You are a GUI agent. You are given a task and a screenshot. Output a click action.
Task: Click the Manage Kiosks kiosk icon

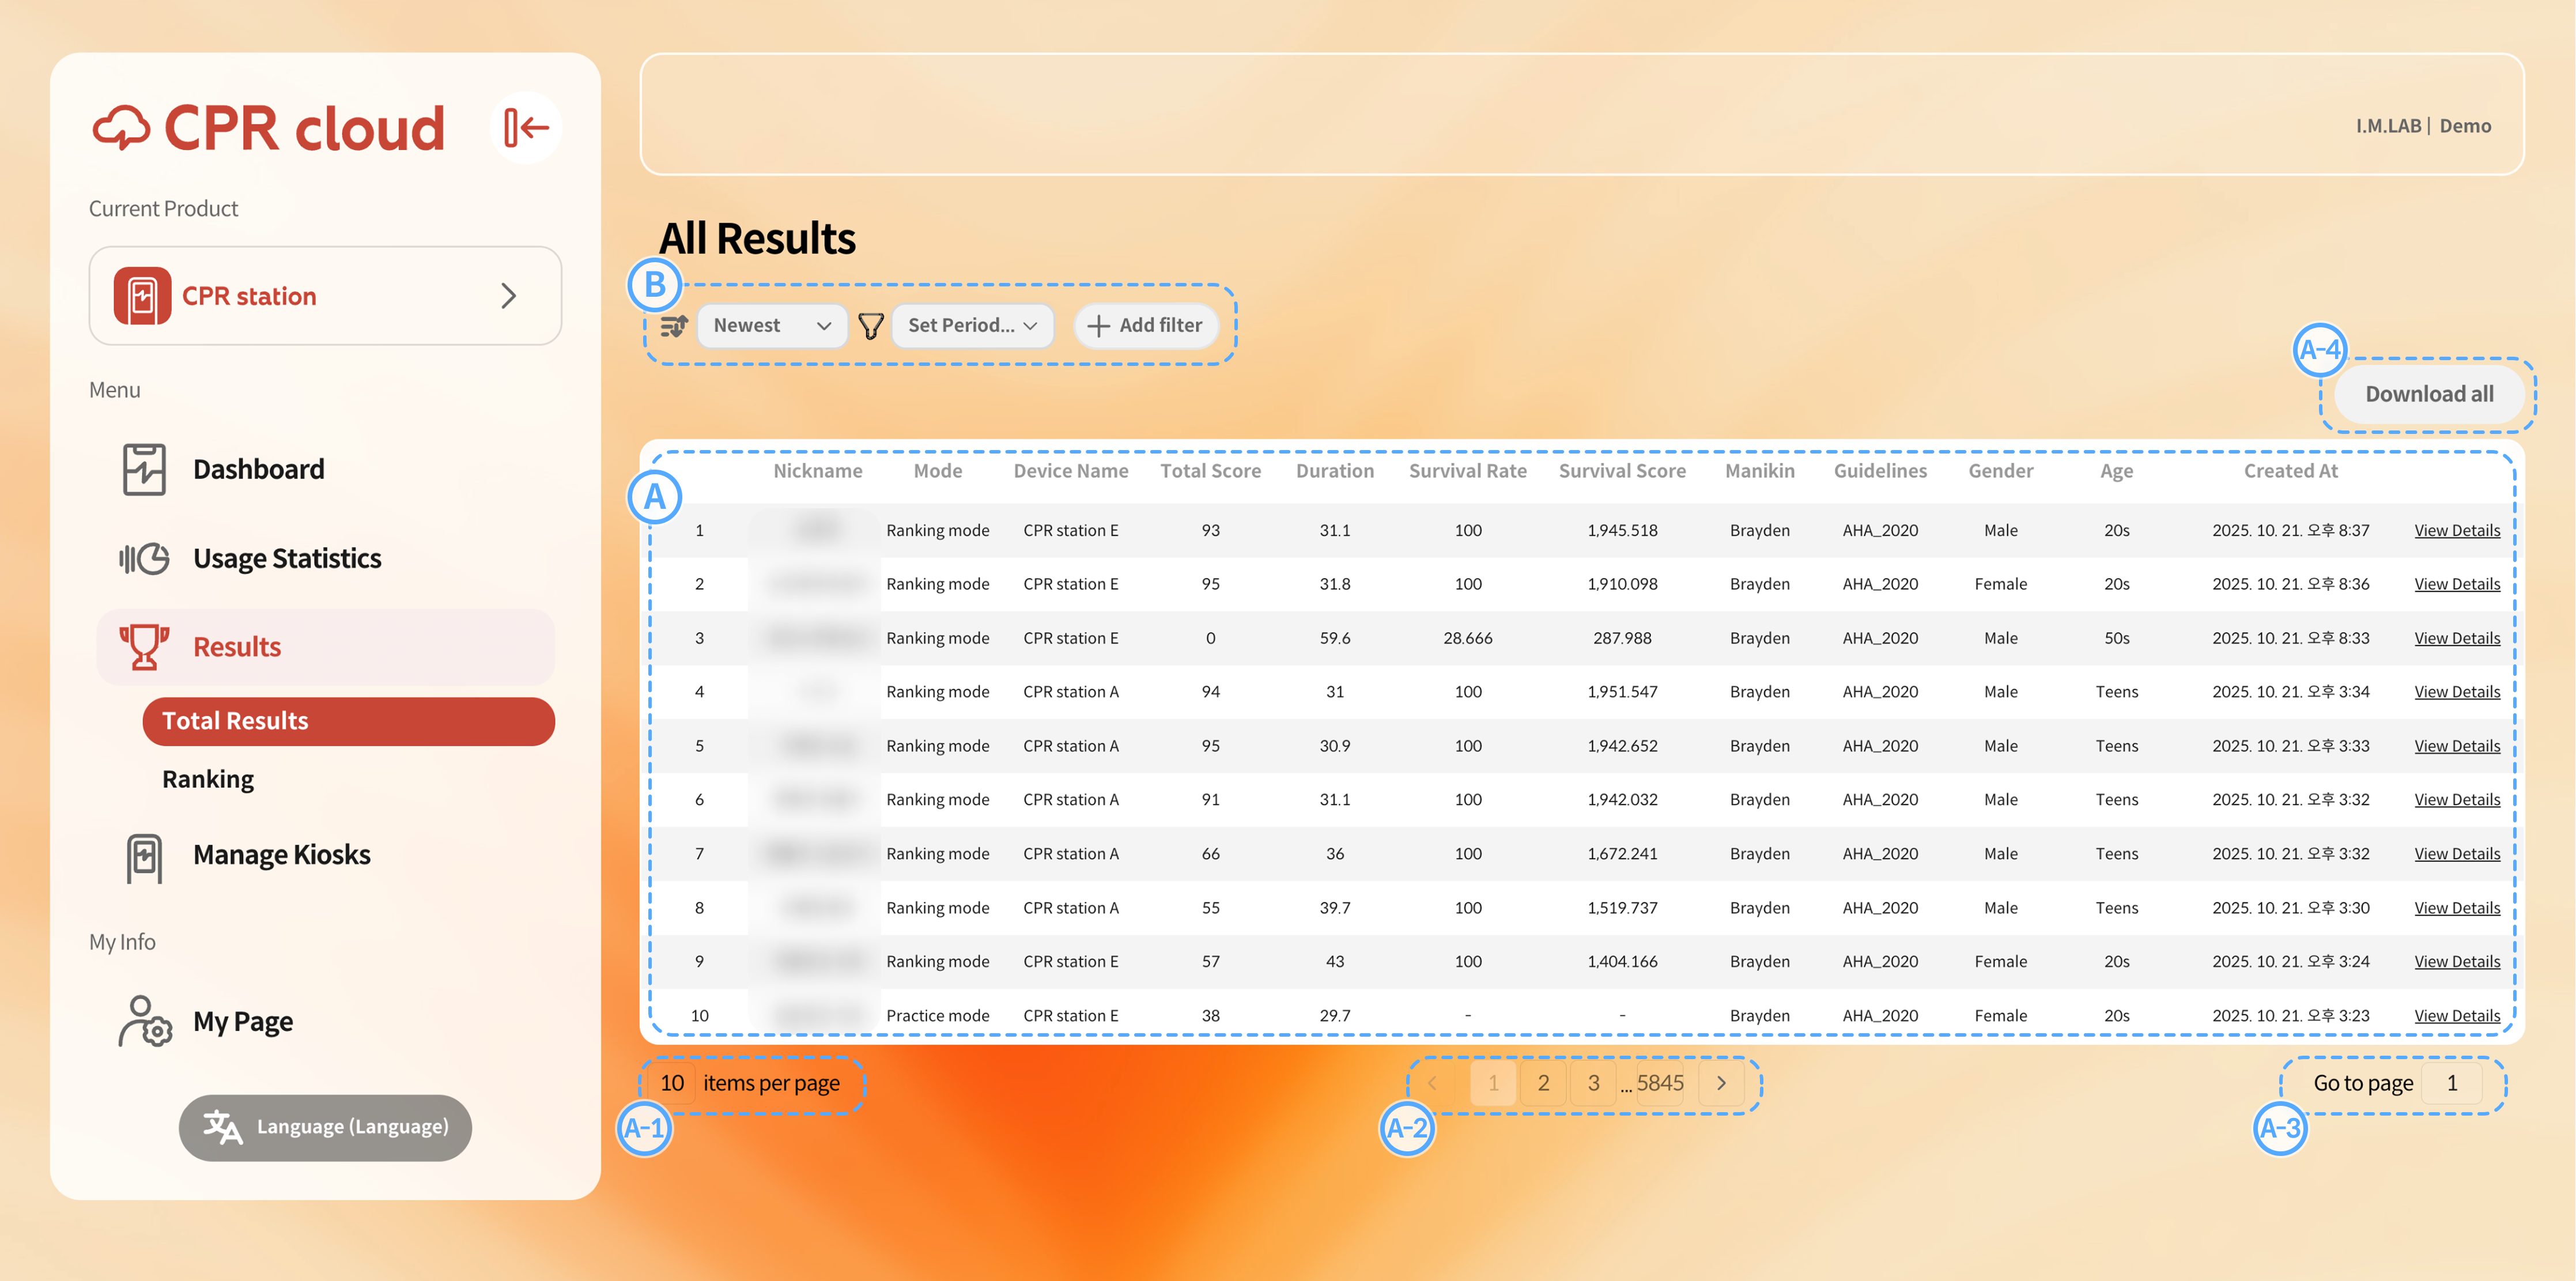(x=144, y=856)
